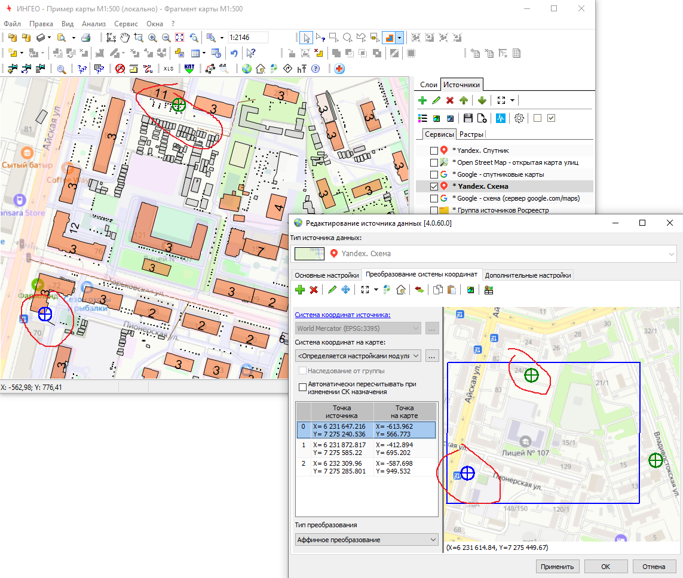Viewport: 683px width, 578px height.
Task: Switch to the Слои tab
Action: [x=428, y=85]
